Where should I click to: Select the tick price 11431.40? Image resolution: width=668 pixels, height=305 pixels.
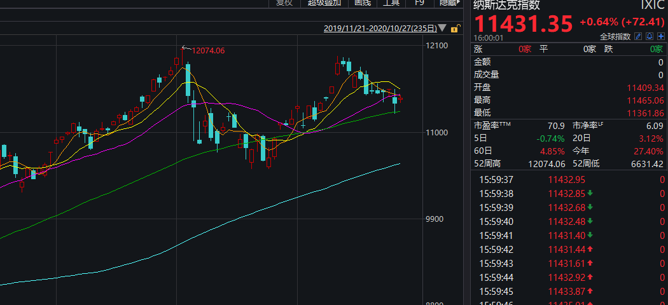(x=567, y=236)
